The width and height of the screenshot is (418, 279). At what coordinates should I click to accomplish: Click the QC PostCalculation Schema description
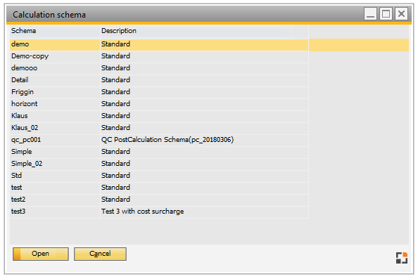click(x=167, y=140)
